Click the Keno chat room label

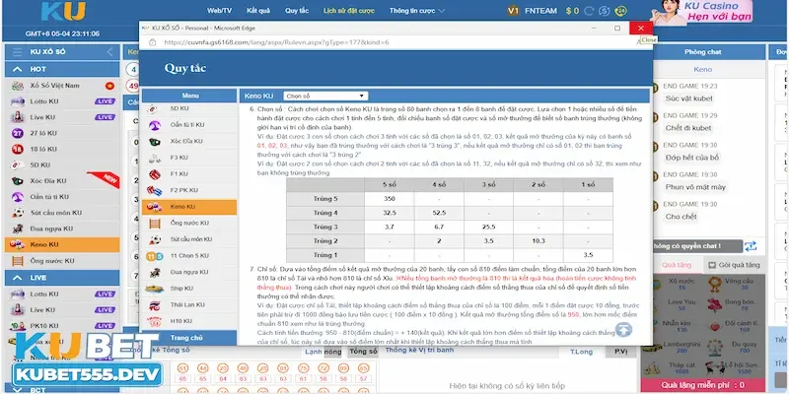coord(702,69)
